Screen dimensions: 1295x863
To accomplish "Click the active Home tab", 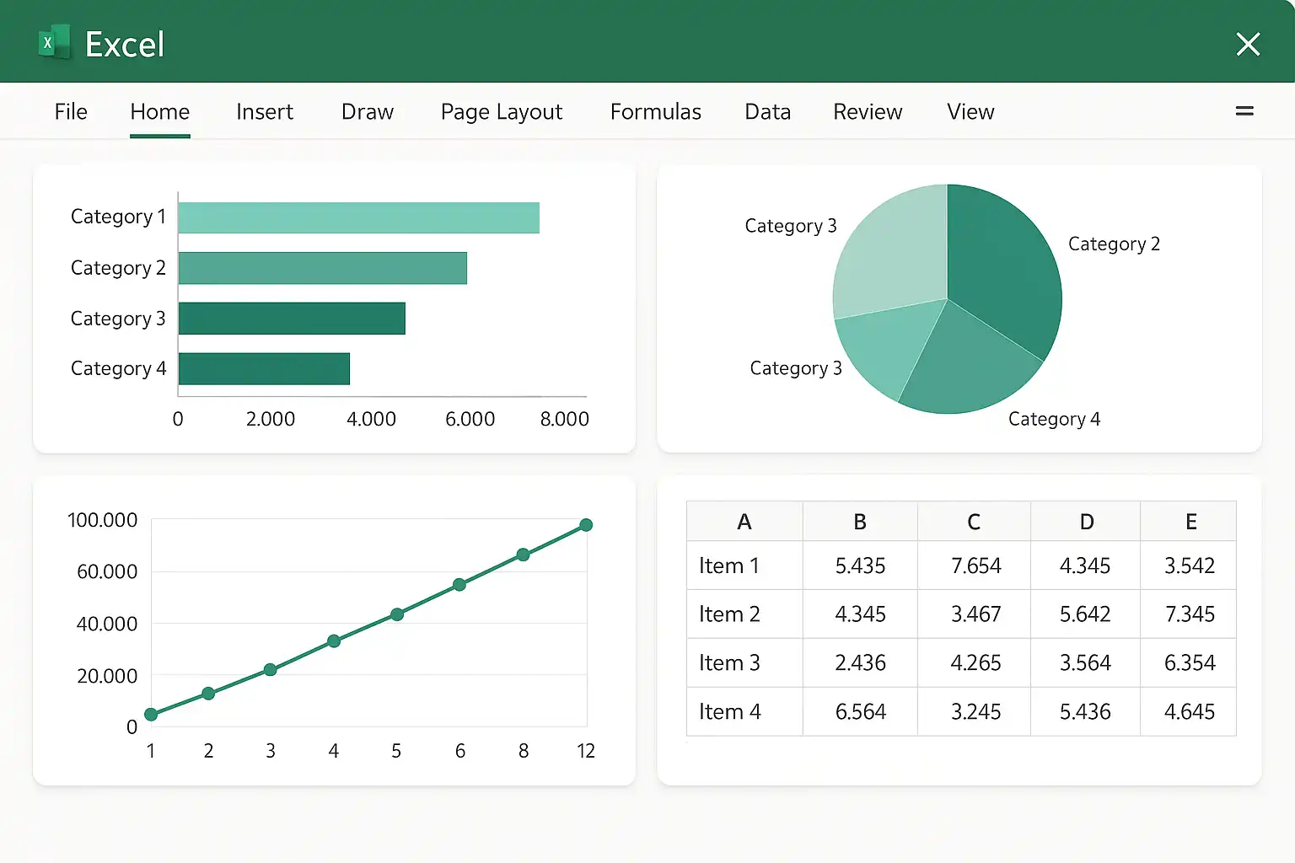I will point(159,112).
